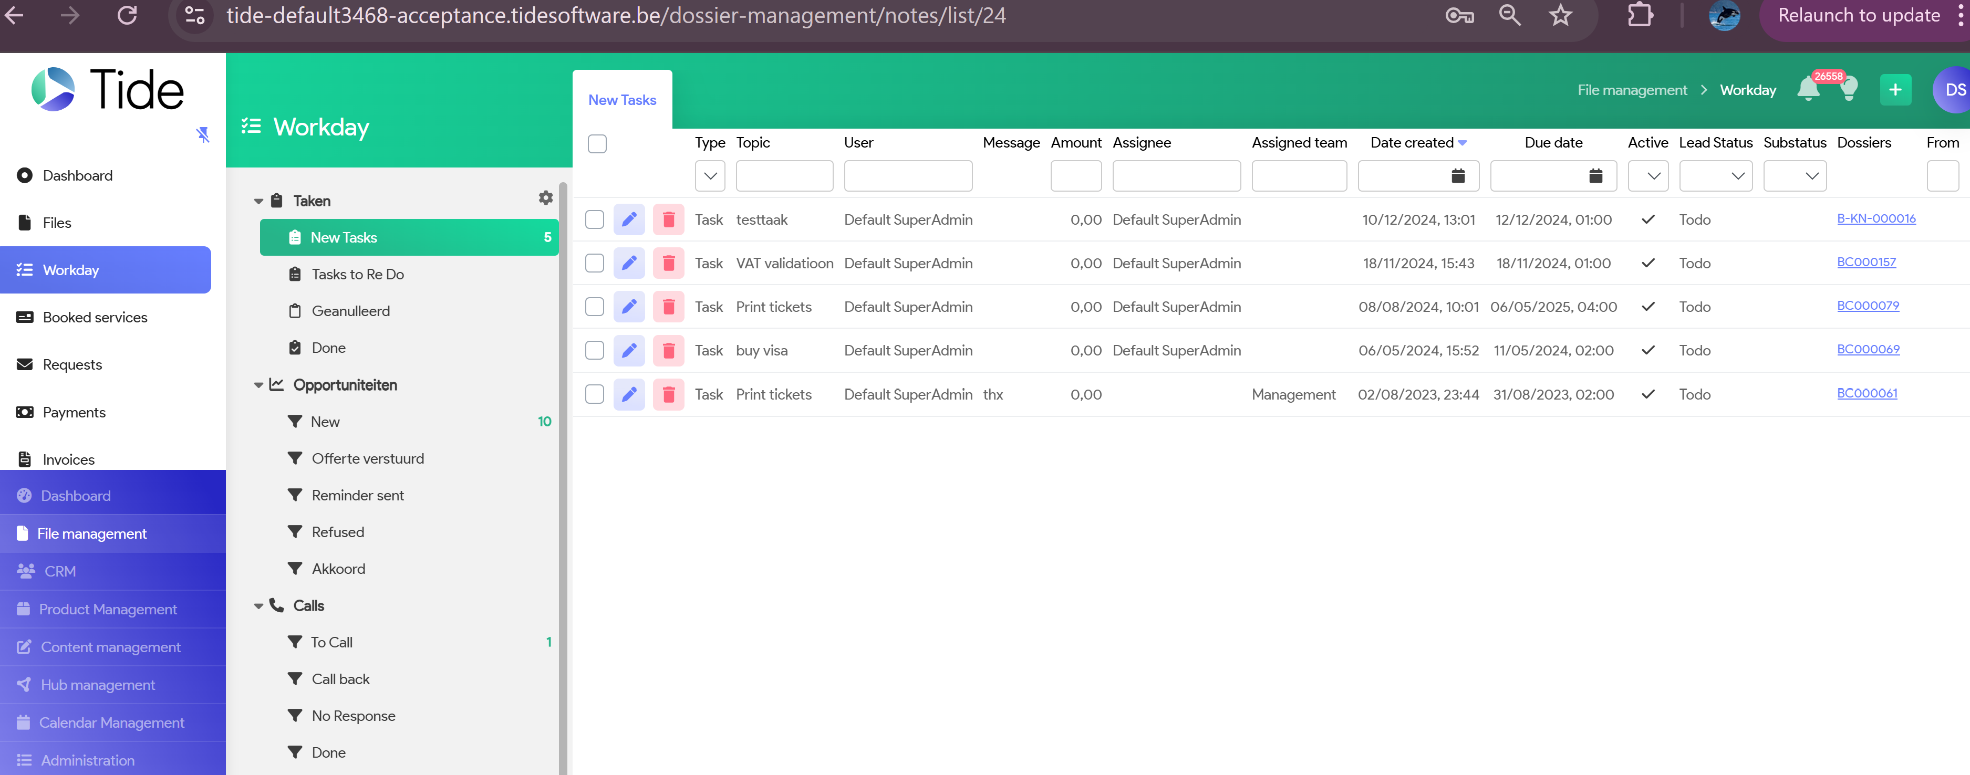
Task: Click the Topic filter input field
Action: click(784, 176)
